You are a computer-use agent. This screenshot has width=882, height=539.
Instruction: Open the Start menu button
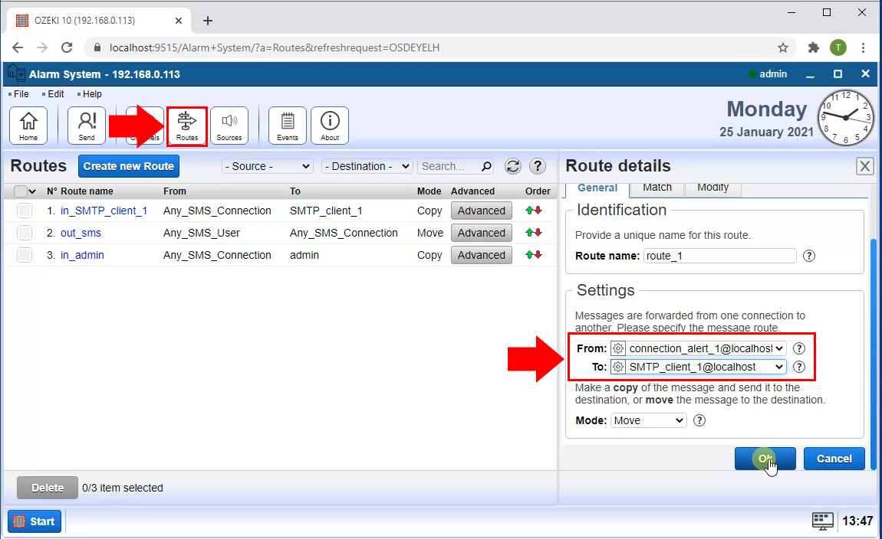(x=35, y=521)
